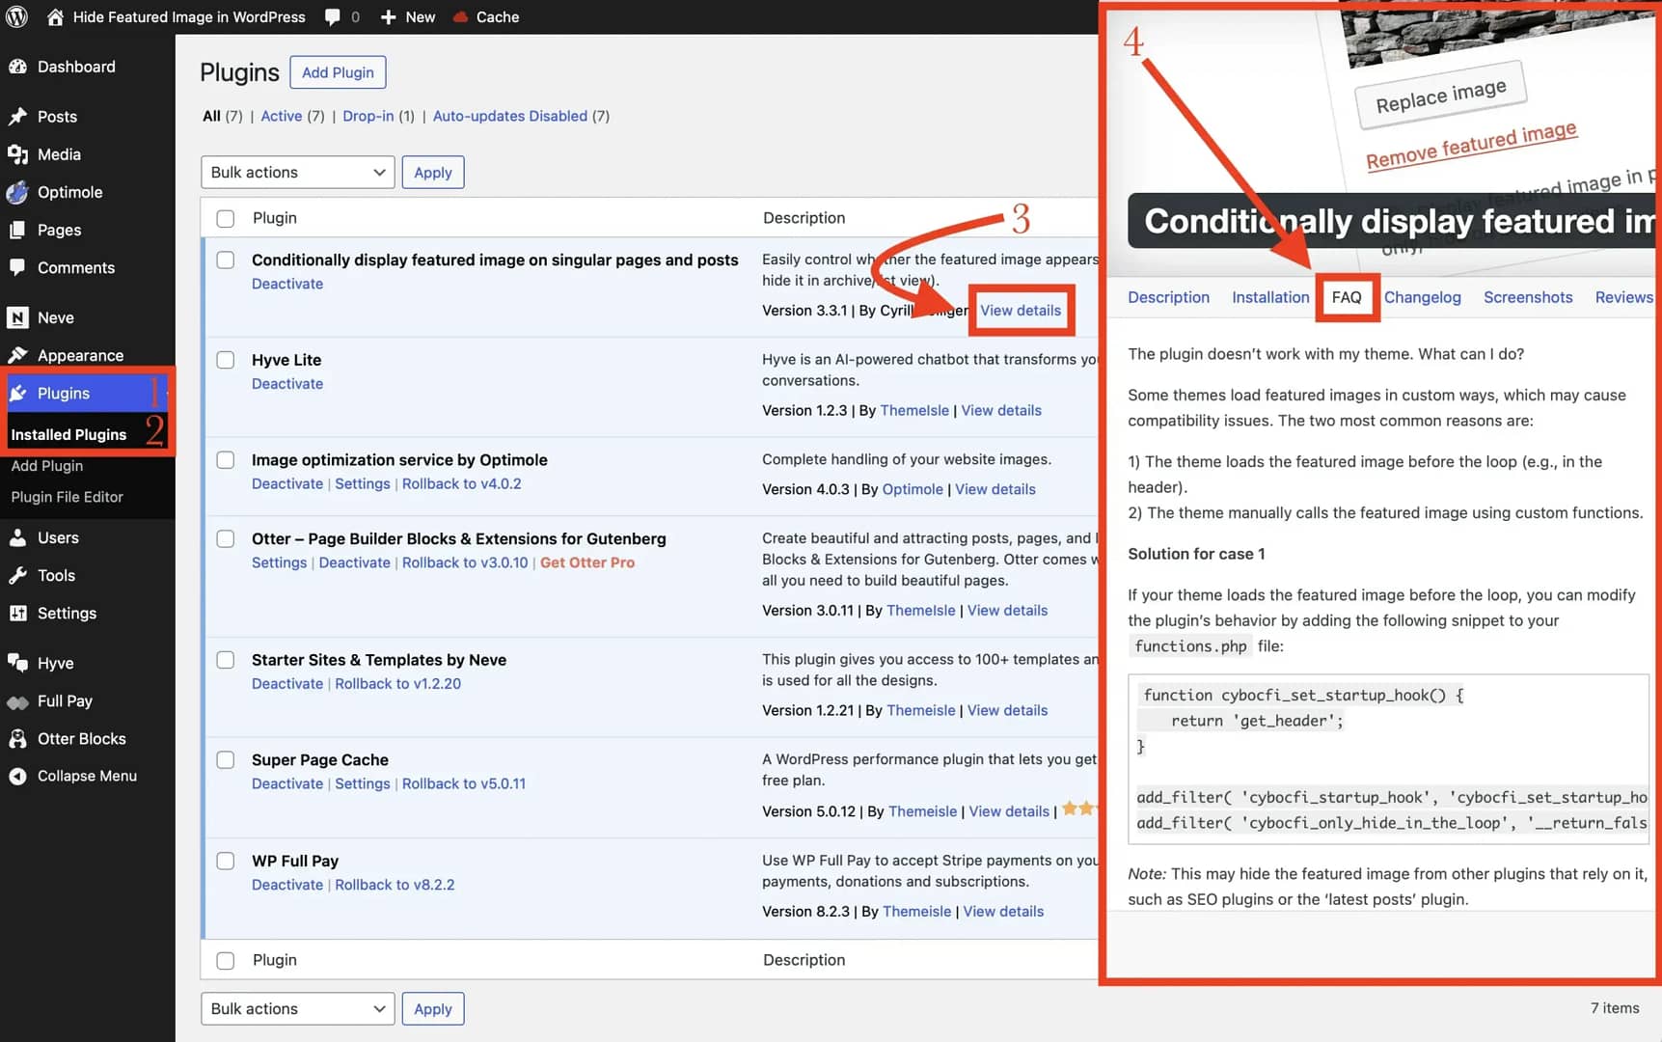1662x1042 pixels.
Task: Switch to the Changelog tab in plugin details
Action: tap(1422, 297)
